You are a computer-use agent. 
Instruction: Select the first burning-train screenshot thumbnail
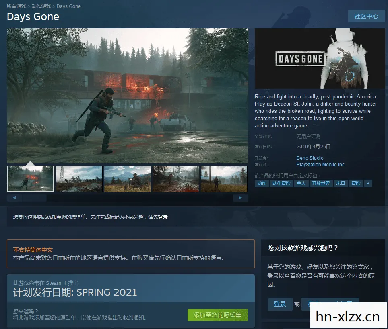(x=30, y=179)
